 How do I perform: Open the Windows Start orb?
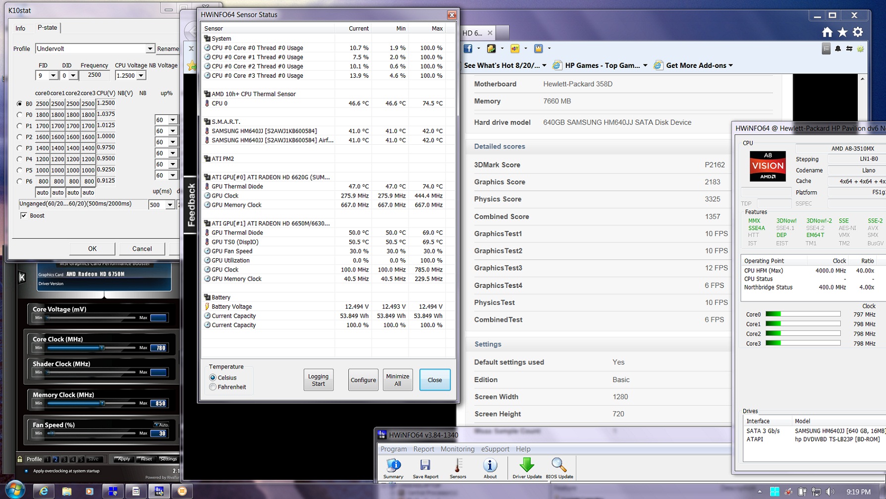[15, 491]
